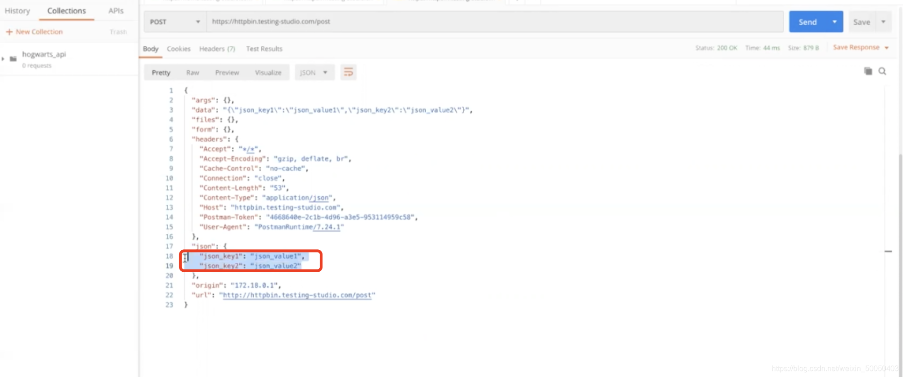Open the httpbin post URL link in response
Image resolution: width=903 pixels, height=377 pixels.
coord(297,295)
